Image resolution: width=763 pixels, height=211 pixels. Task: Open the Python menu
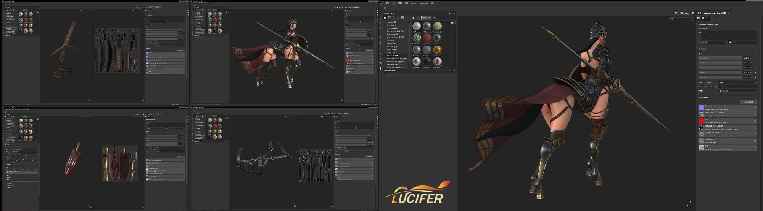point(414,3)
